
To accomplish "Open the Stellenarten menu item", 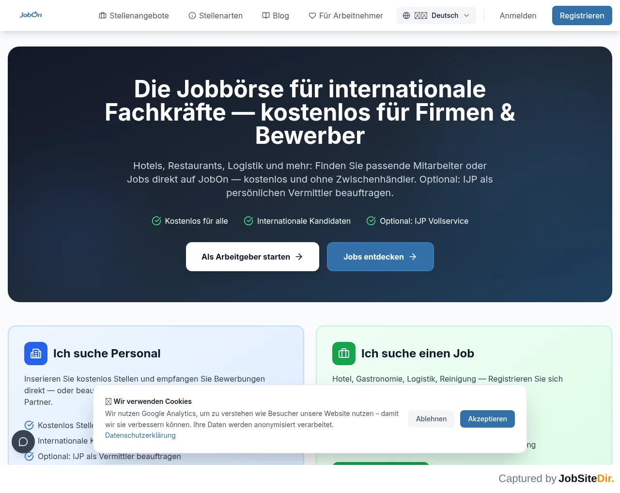I will coord(216,15).
